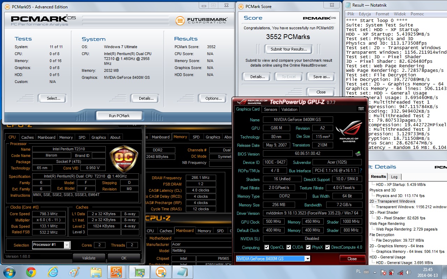
Task: Open the Pomoc menu in Notatnik
Action: coord(417,14)
